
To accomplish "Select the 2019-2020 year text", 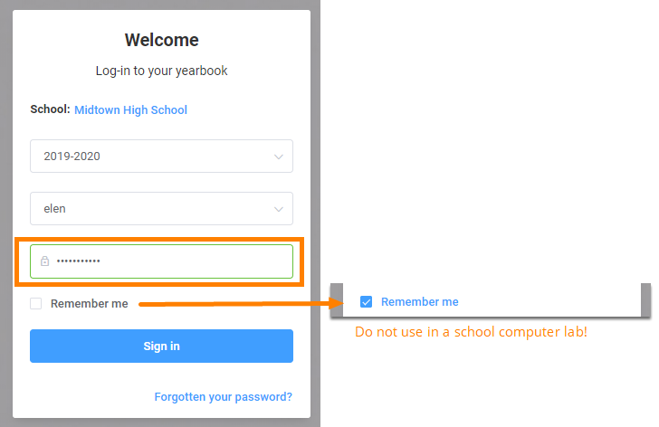I will point(72,157).
